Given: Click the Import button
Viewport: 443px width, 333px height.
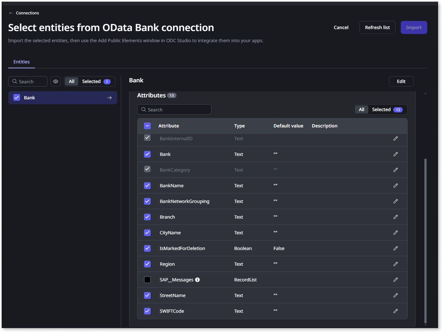Looking at the screenshot, I should [414, 27].
